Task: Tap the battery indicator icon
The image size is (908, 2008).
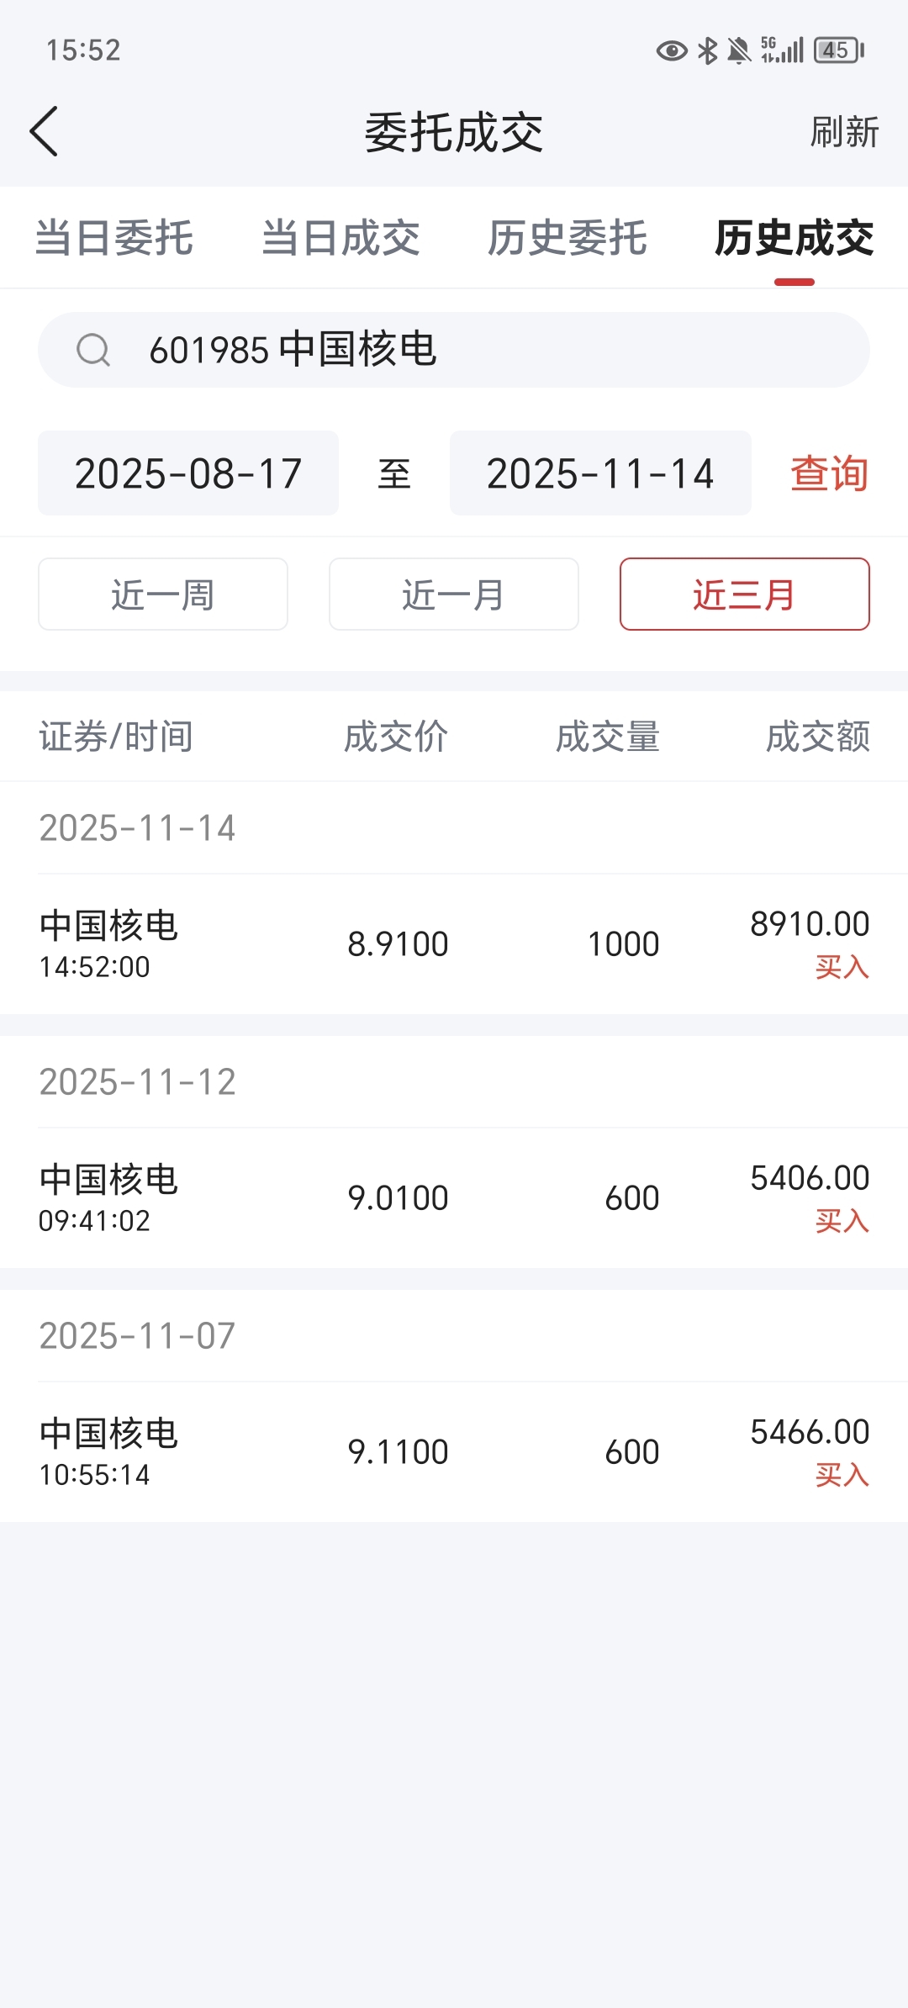Action: pyautogui.click(x=839, y=50)
